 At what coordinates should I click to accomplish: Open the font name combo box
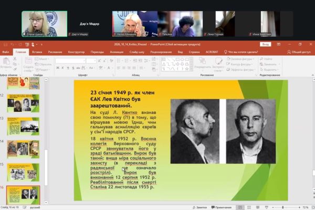click(70, 61)
